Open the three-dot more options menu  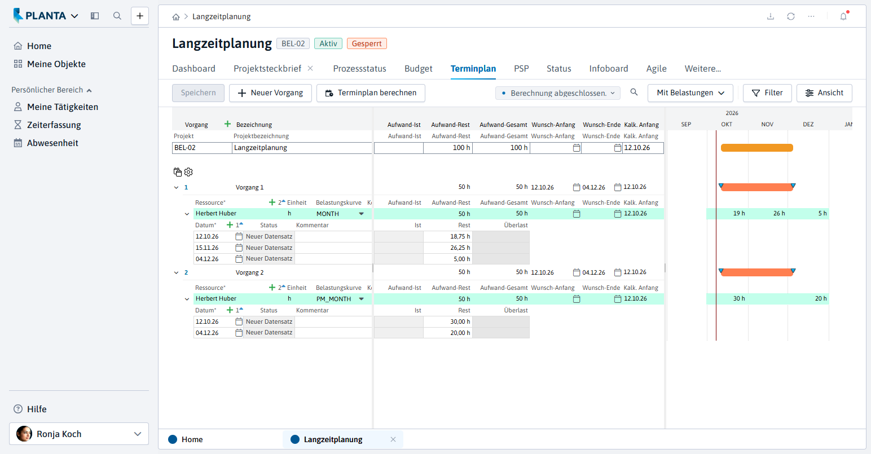pyautogui.click(x=811, y=16)
